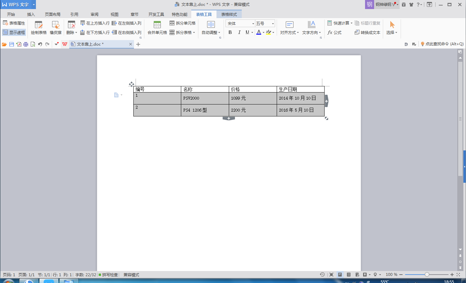466x283 pixels.
Task: Click the add-column plus handle right of table
Action: pyautogui.click(x=327, y=101)
